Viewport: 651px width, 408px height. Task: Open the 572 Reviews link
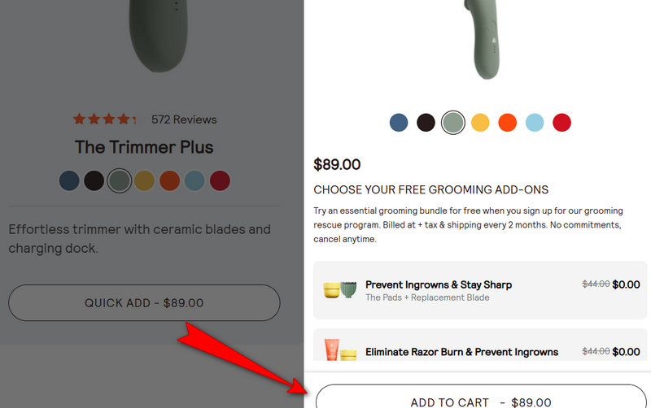(x=184, y=119)
